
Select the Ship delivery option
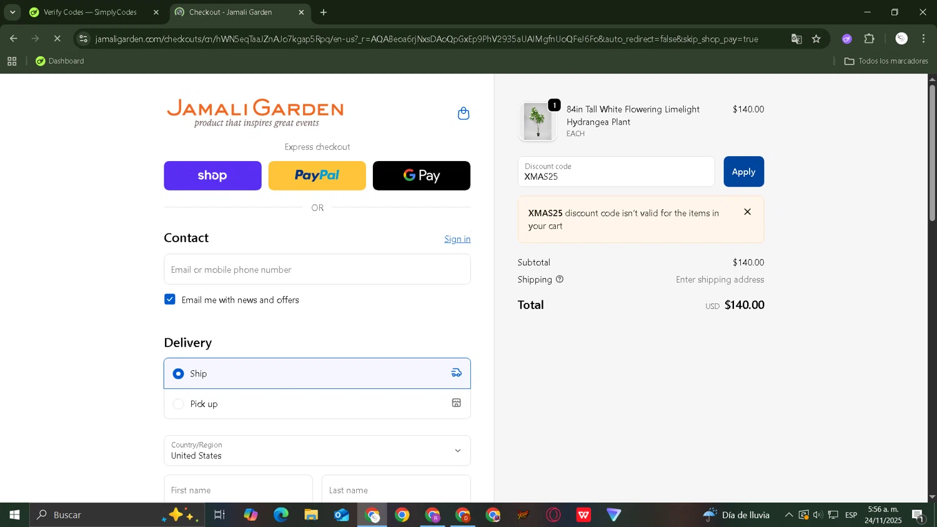point(317,373)
